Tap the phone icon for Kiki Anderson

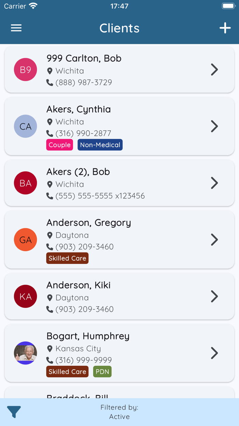pos(51,309)
